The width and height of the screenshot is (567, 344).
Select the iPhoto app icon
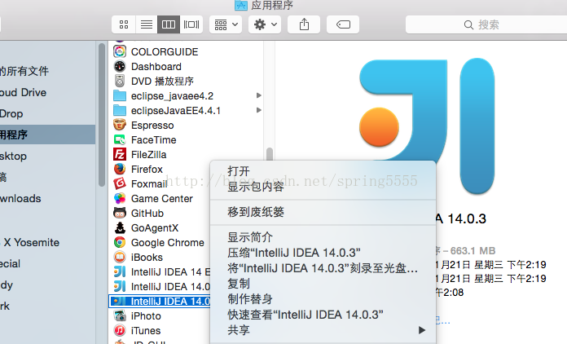coord(120,315)
